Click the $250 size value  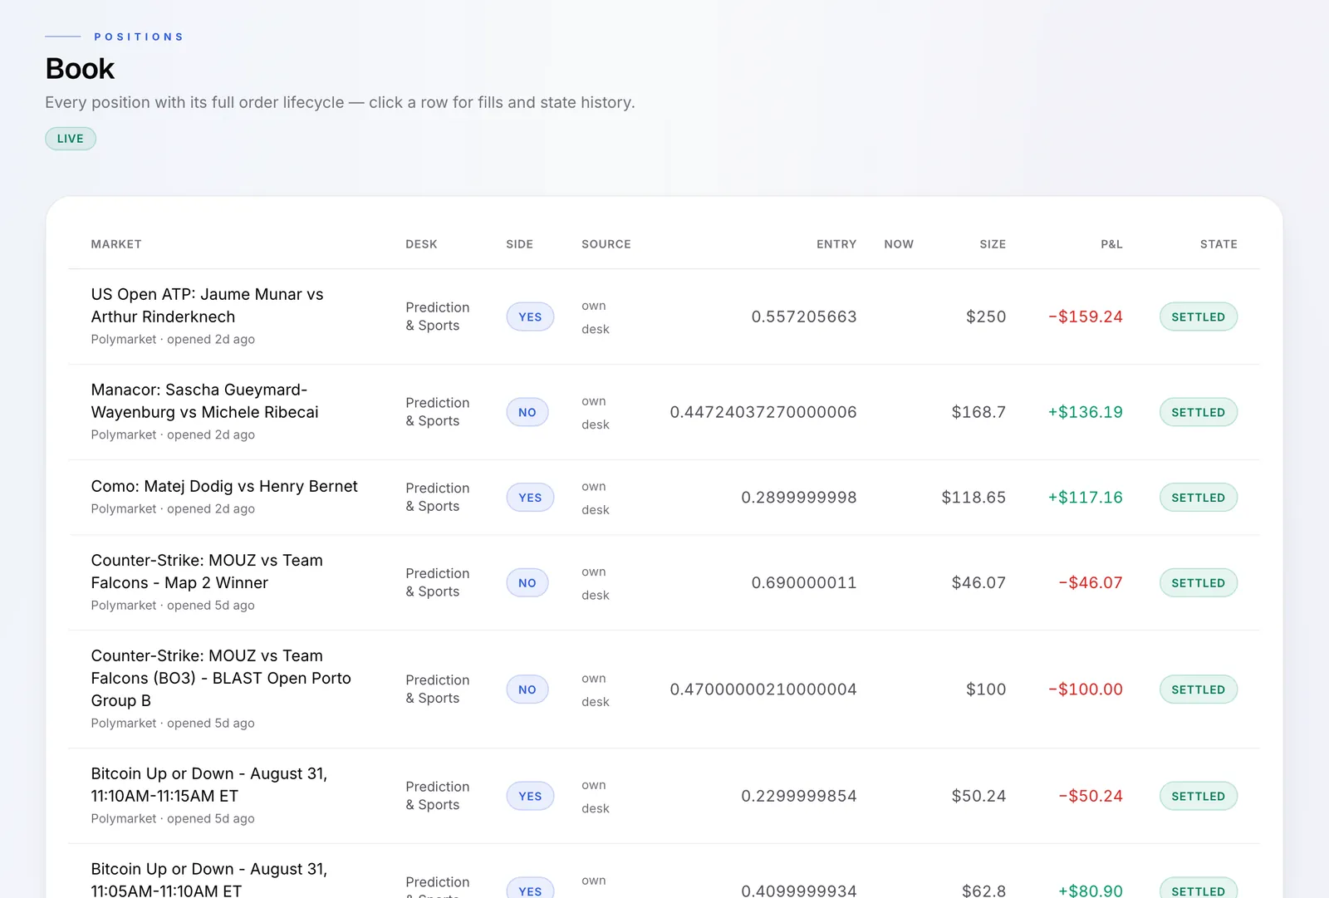pos(986,317)
